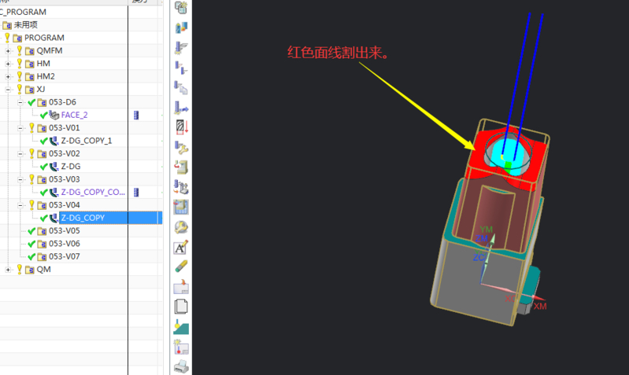The height and width of the screenshot is (375, 629).
Task: Select the HM2 program group
Action: click(x=45, y=76)
